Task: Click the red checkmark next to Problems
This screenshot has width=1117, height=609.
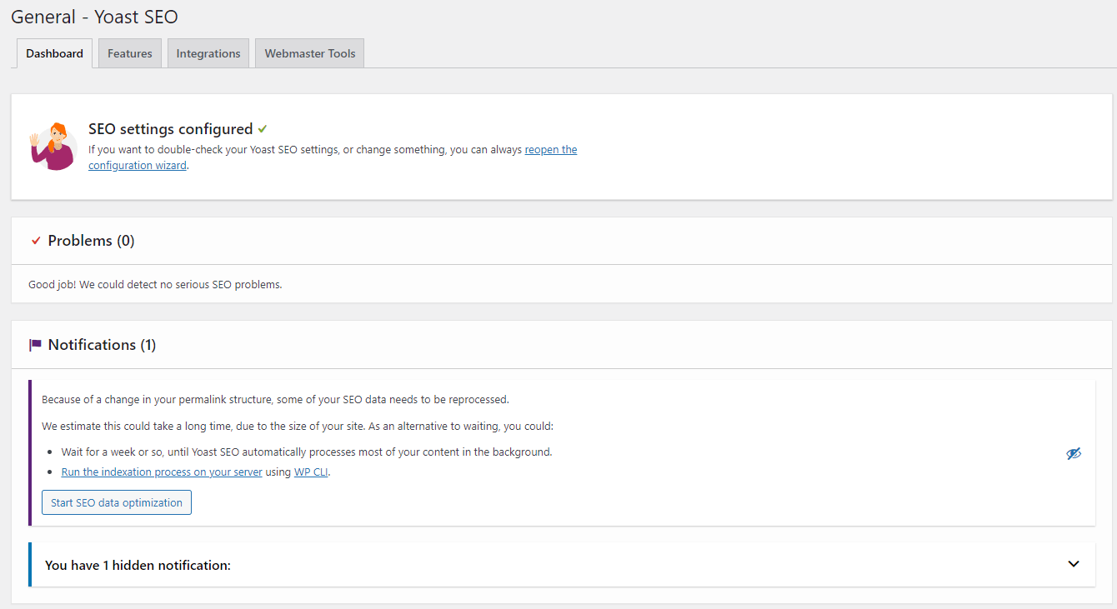Action: [36, 241]
